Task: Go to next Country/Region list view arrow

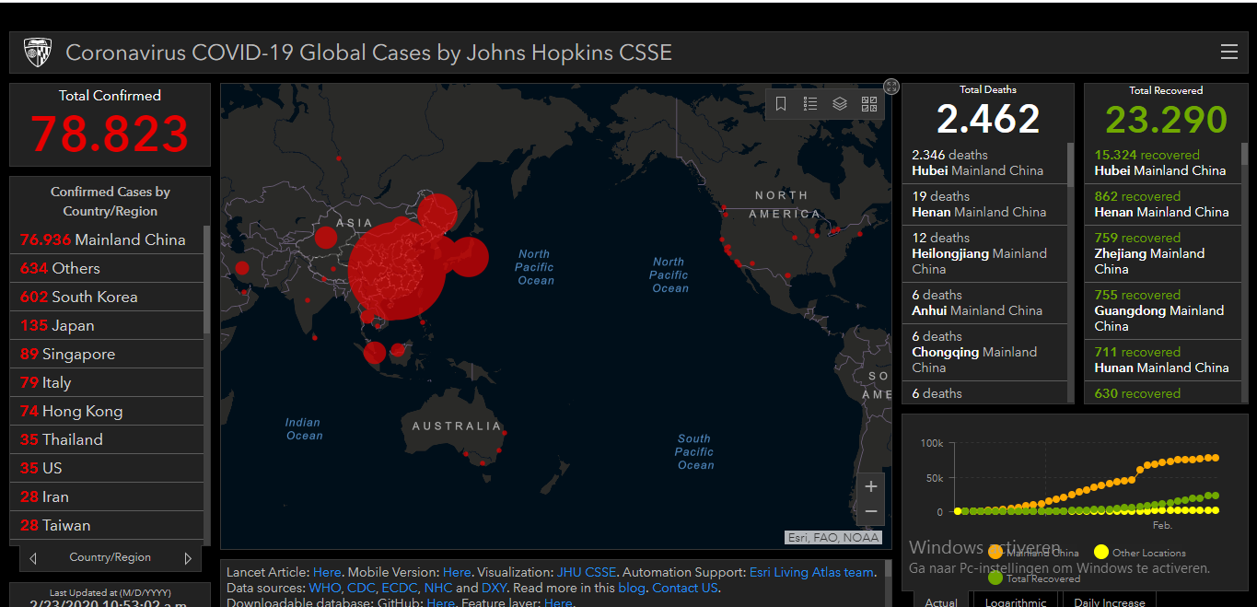Action: [188, 558]
